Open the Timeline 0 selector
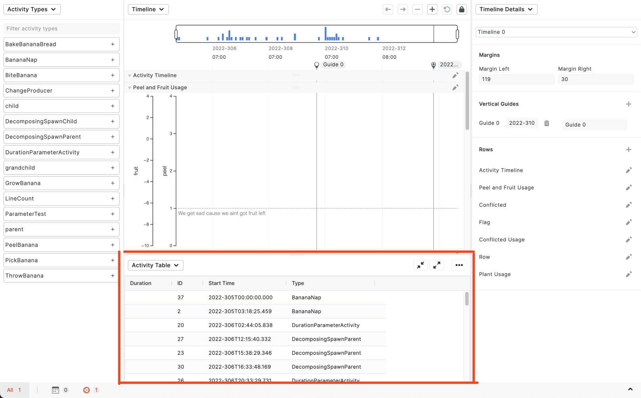Viewport: 641px width, 398px height. tap(556, 32)
